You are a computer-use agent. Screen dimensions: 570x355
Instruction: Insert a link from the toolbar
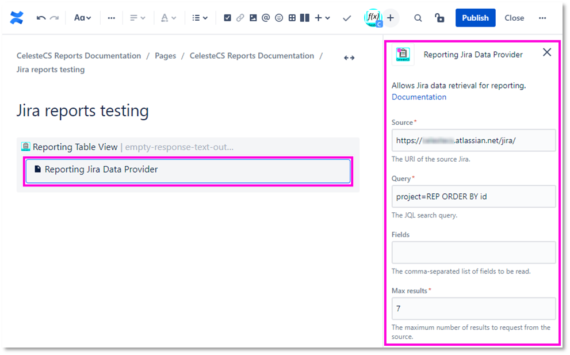pyautogui.click(x=240, y=18)
